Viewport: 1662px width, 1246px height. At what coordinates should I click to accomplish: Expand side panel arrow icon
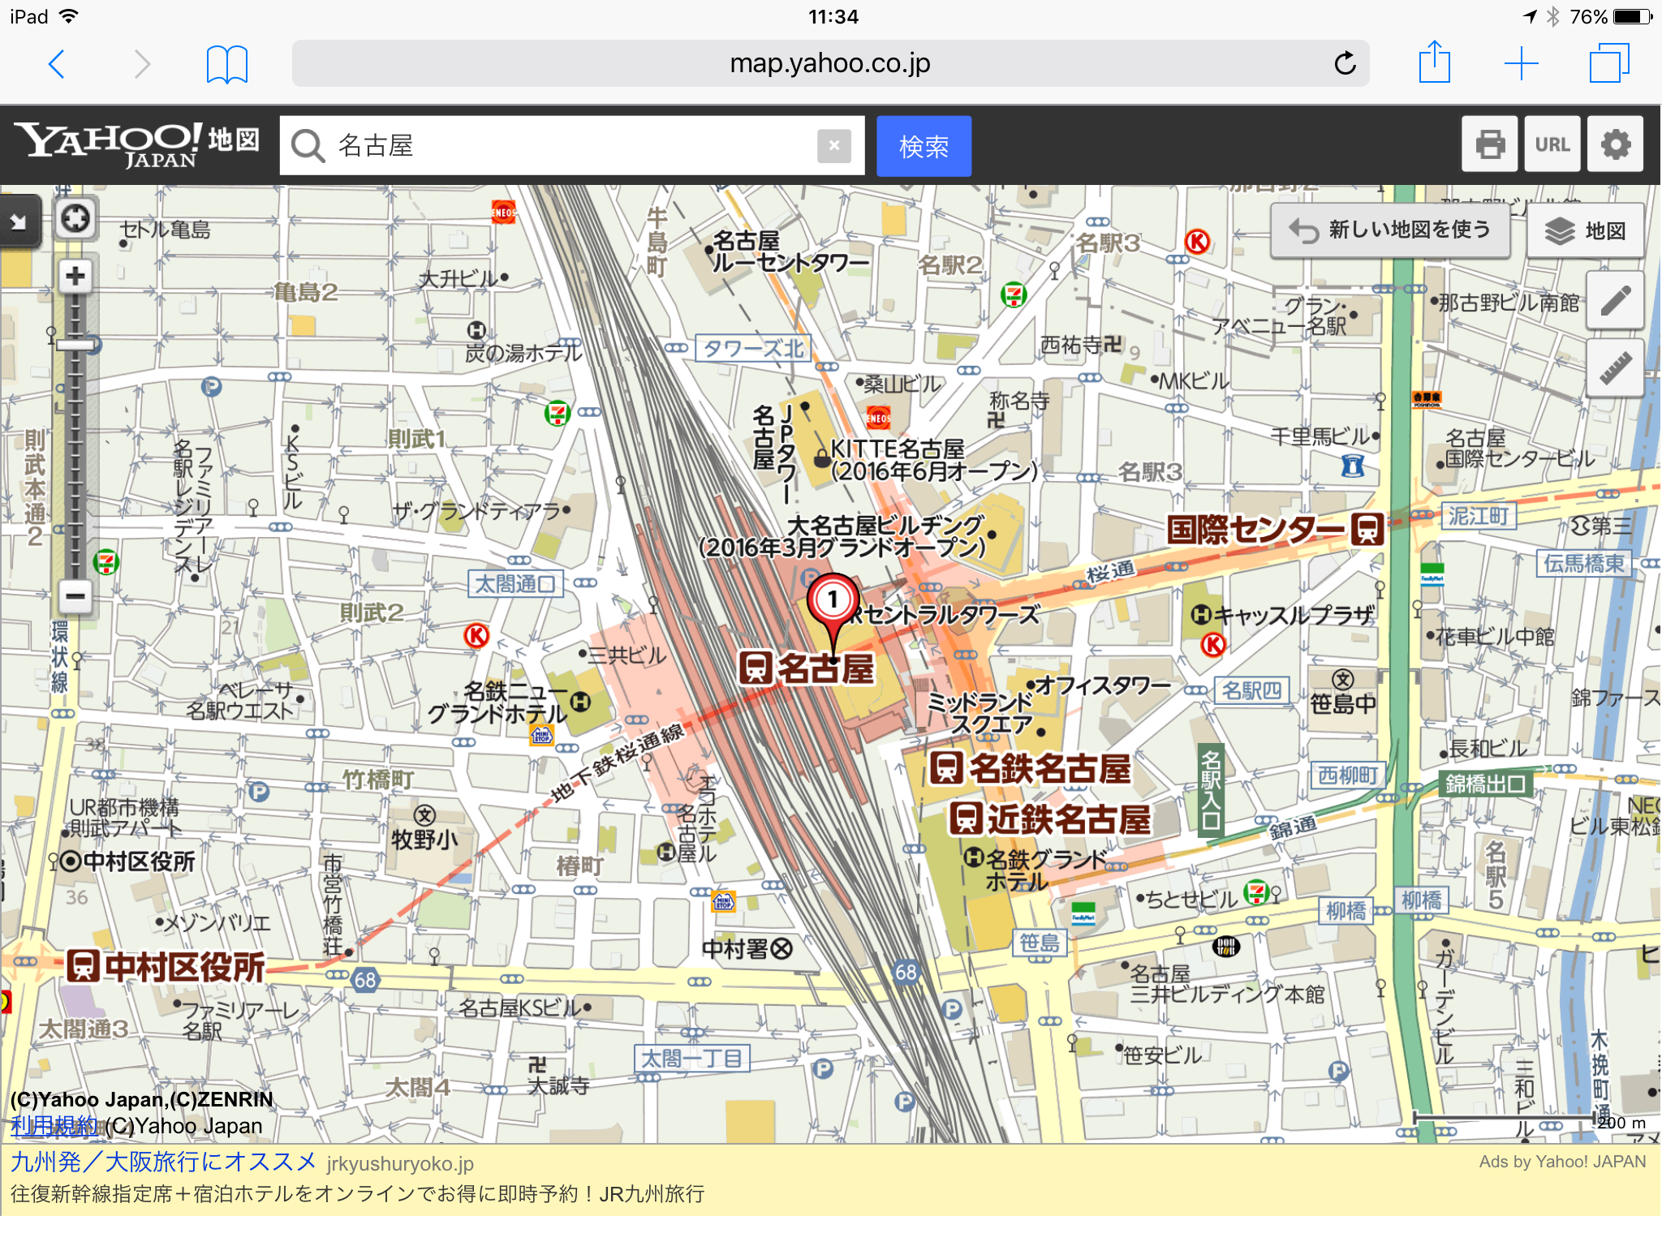pos(19,221)
